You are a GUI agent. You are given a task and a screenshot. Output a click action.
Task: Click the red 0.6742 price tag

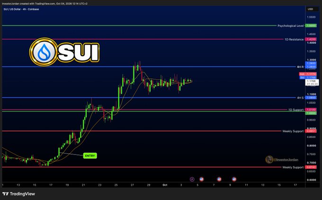[311, 167]
